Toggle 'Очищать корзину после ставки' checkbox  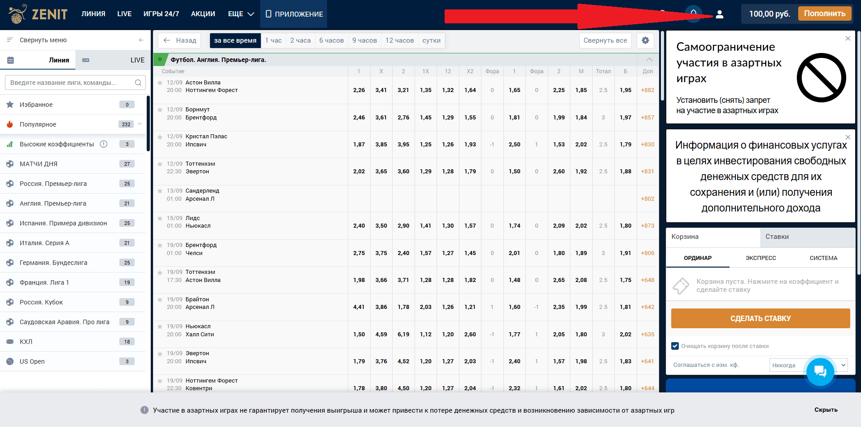click(x=675, y=346)
